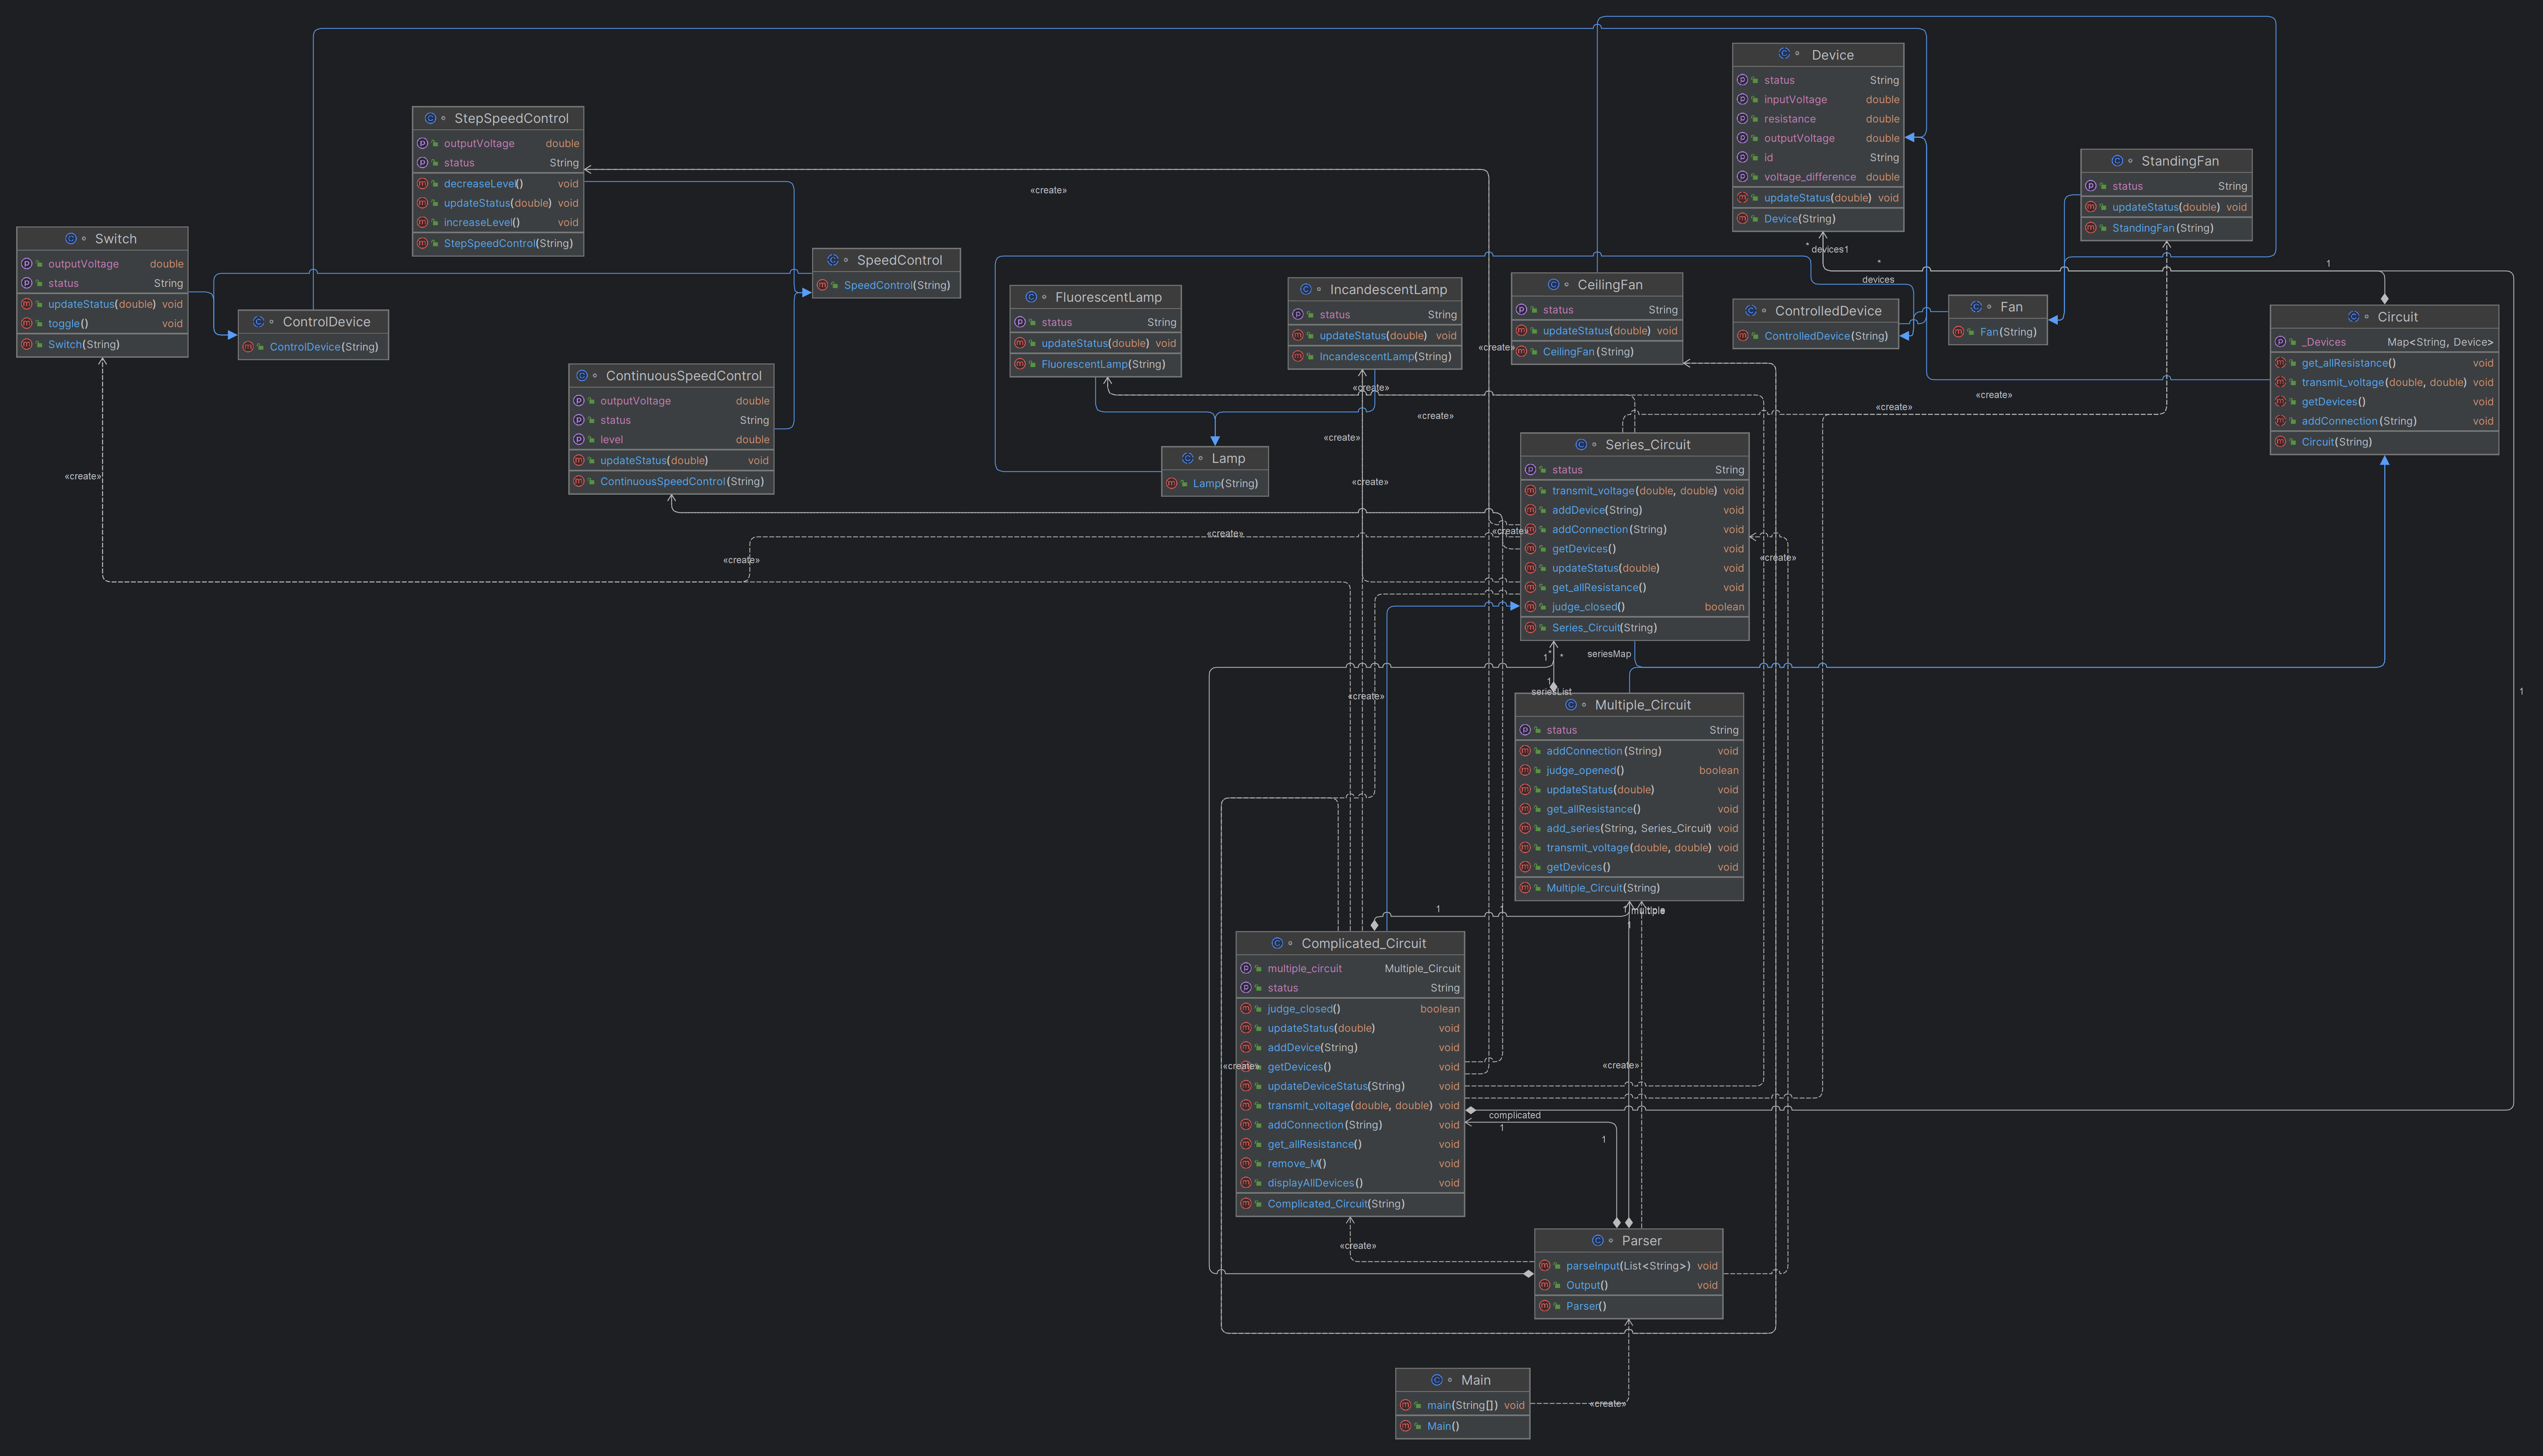2543x1456 pixels.
Task: Click the seriesMap relationship label
Action: tap(1609, 654)
